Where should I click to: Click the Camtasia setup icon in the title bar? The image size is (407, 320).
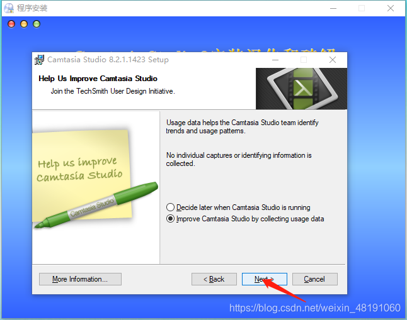39,60
